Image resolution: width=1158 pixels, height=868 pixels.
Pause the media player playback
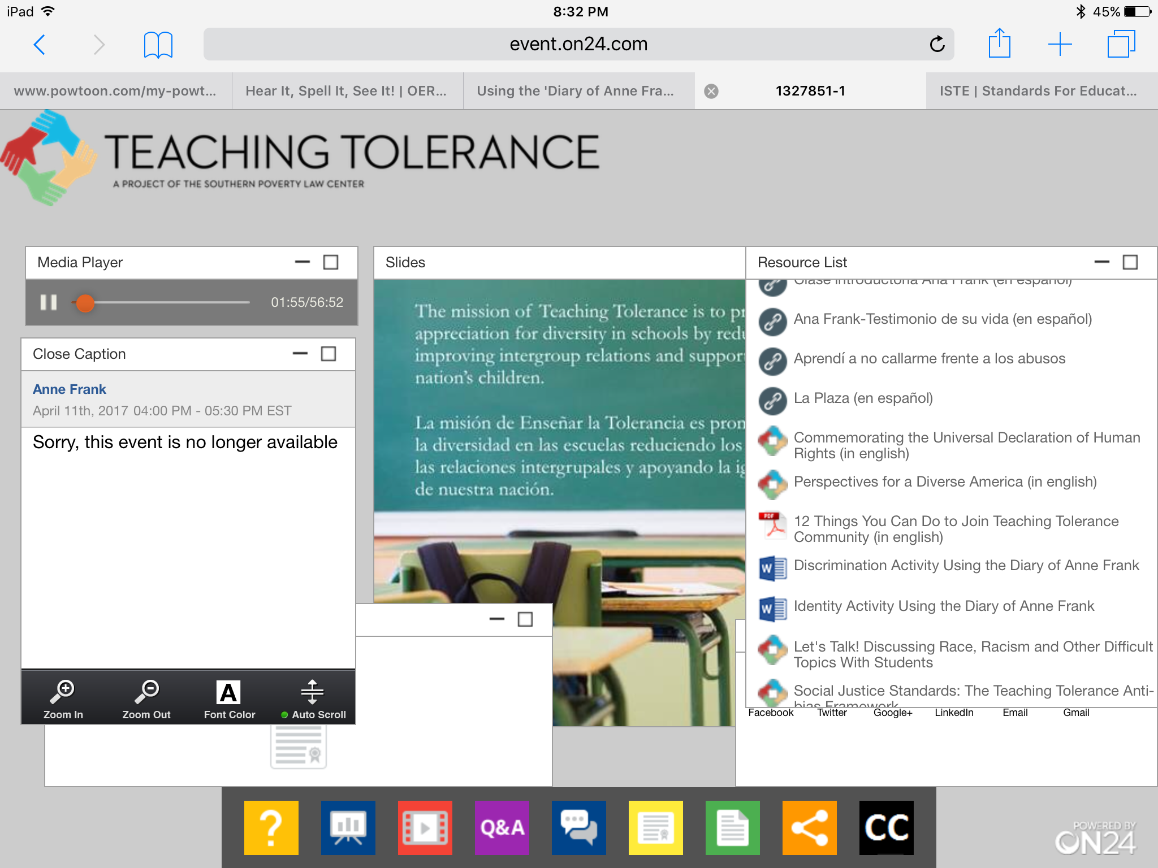(x=49, y=302)
